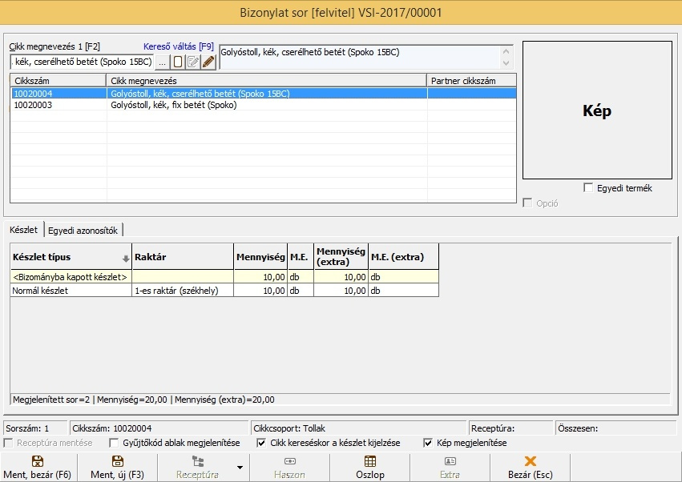Select the Készlet tab
This screenshot has height=482, width=682.
(23, 231)
